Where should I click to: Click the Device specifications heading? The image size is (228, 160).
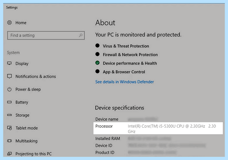pos(120,108)
